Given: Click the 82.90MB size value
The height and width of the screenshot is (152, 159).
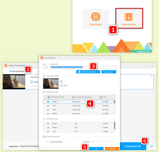Looking at the screenshot, I should [x=105, y=102].
